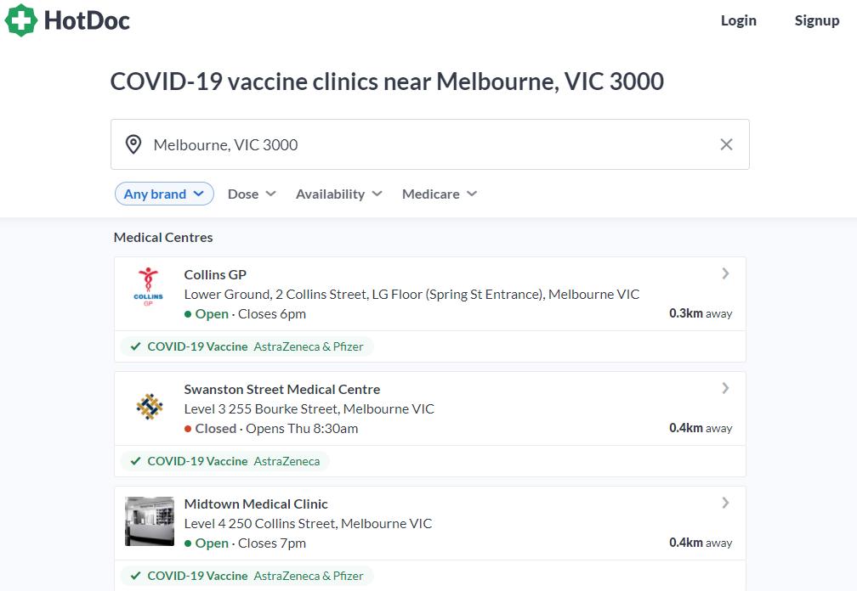Click Collins GP's COVID-19 Vaccine AstraZeneca & Pfizer tag

247,346
